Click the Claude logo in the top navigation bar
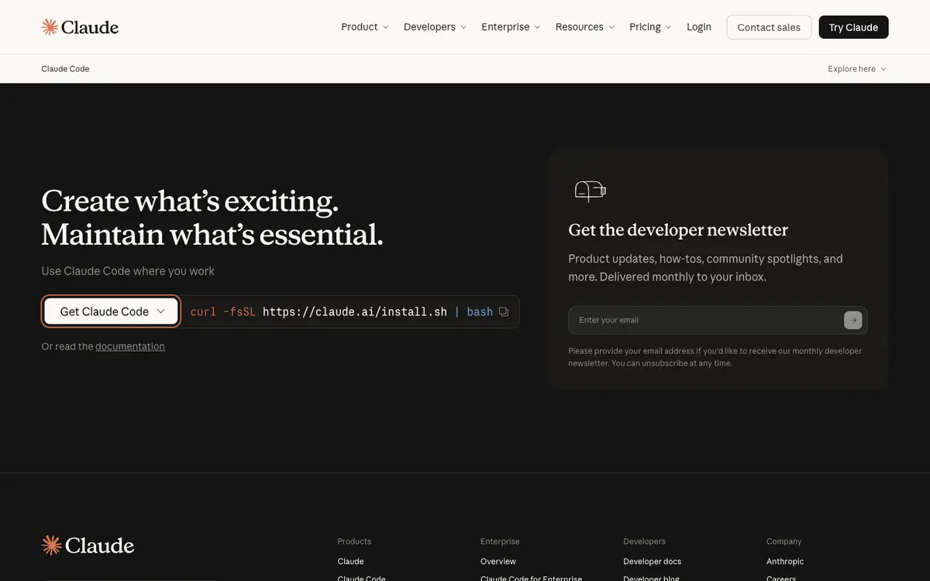This screenshot has width=930, height=581. (80, 27)
